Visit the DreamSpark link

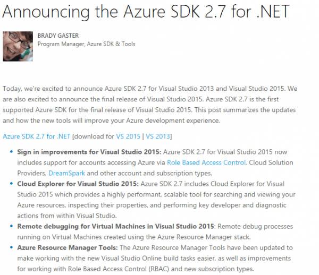[66, 173]
